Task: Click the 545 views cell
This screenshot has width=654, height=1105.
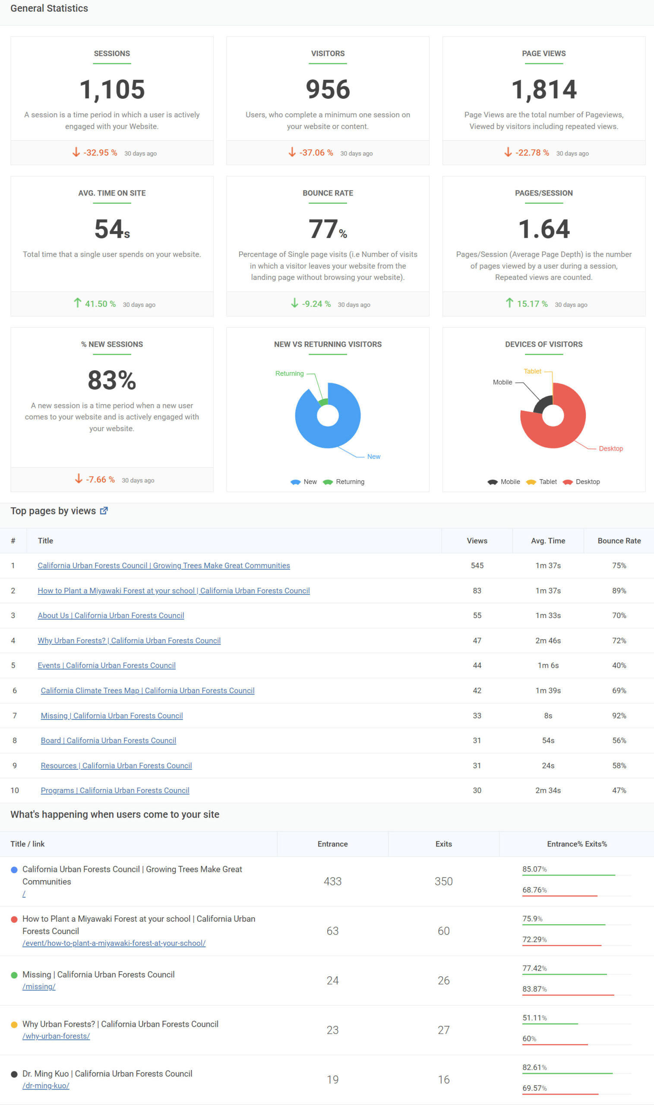Action: point(477,565)
